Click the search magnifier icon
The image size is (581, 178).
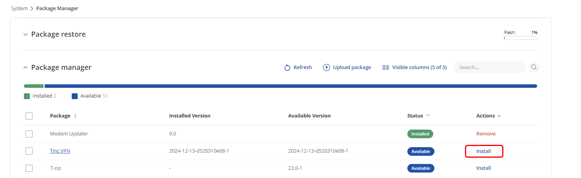pyautogui.click(x=534, y=67)
